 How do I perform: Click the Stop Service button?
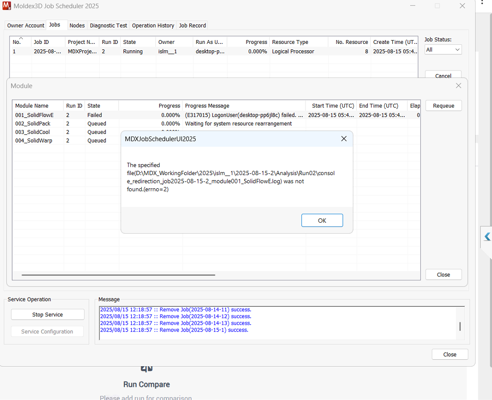click(48, 315)
